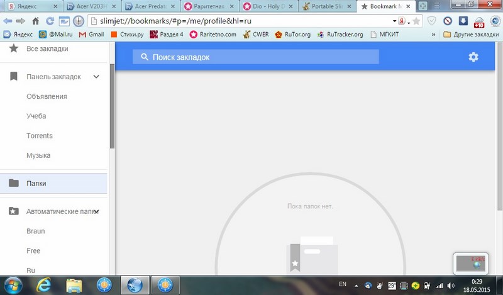Open bookmark manager settings gear
The height and width of the screenshot is (295, 503).
point(473,57)
